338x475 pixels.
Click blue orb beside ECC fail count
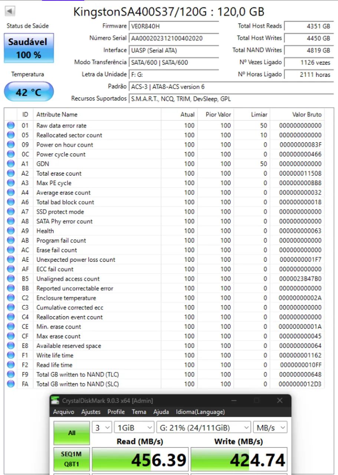pyautogui.click(x=11, y=269)
